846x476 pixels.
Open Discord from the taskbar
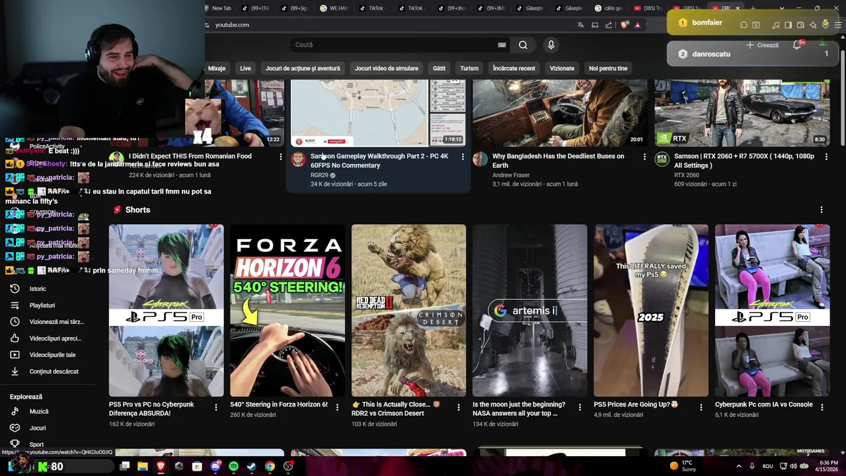point(215,466)
